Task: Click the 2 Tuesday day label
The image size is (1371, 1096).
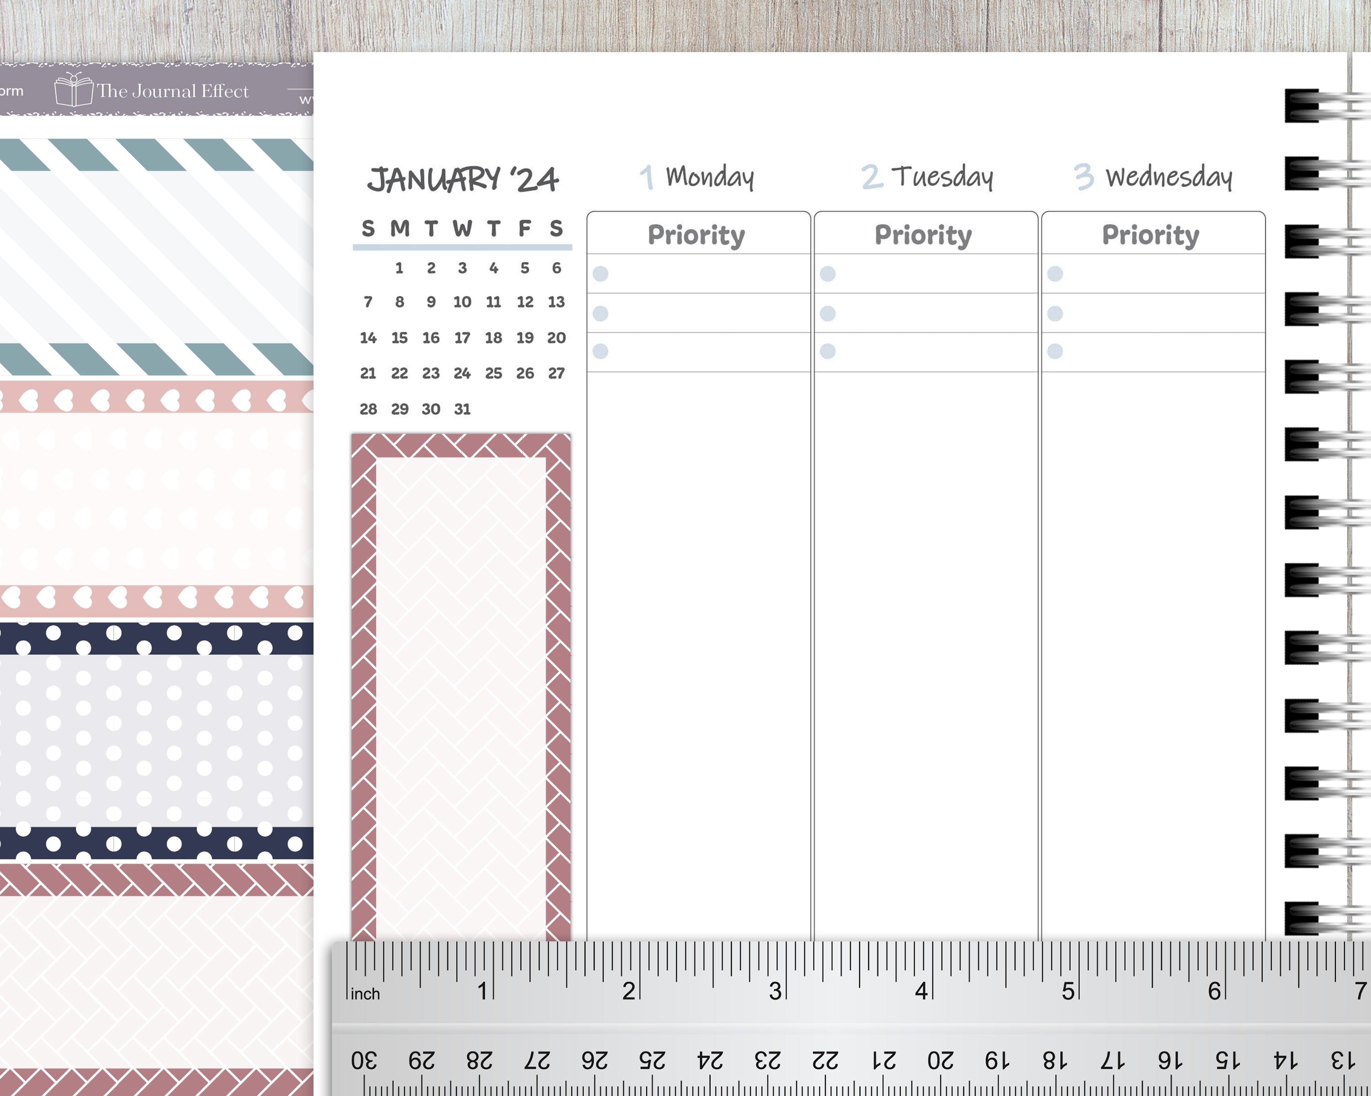Action: (927, 177)
